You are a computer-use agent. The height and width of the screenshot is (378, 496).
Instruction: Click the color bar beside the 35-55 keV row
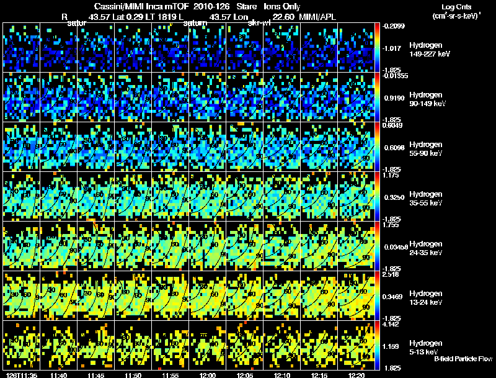[x=377, y=197]
